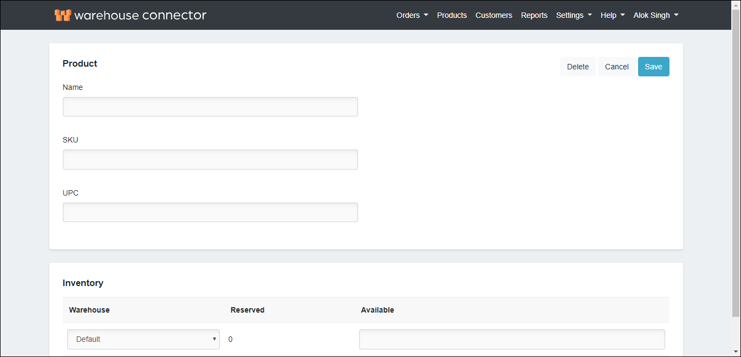Click the Available quantity field
The image size is (741, 357).
(x=511, y=339)
